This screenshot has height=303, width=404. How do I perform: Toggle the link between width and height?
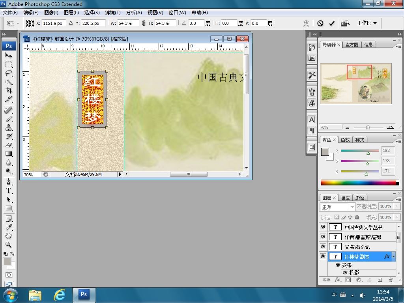pyautogui.click(x=144, y=23)
